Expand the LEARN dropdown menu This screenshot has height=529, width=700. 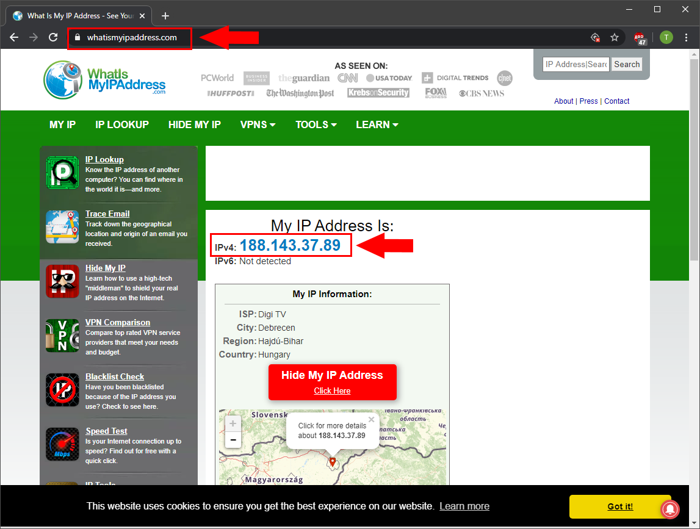coord(377,124)
